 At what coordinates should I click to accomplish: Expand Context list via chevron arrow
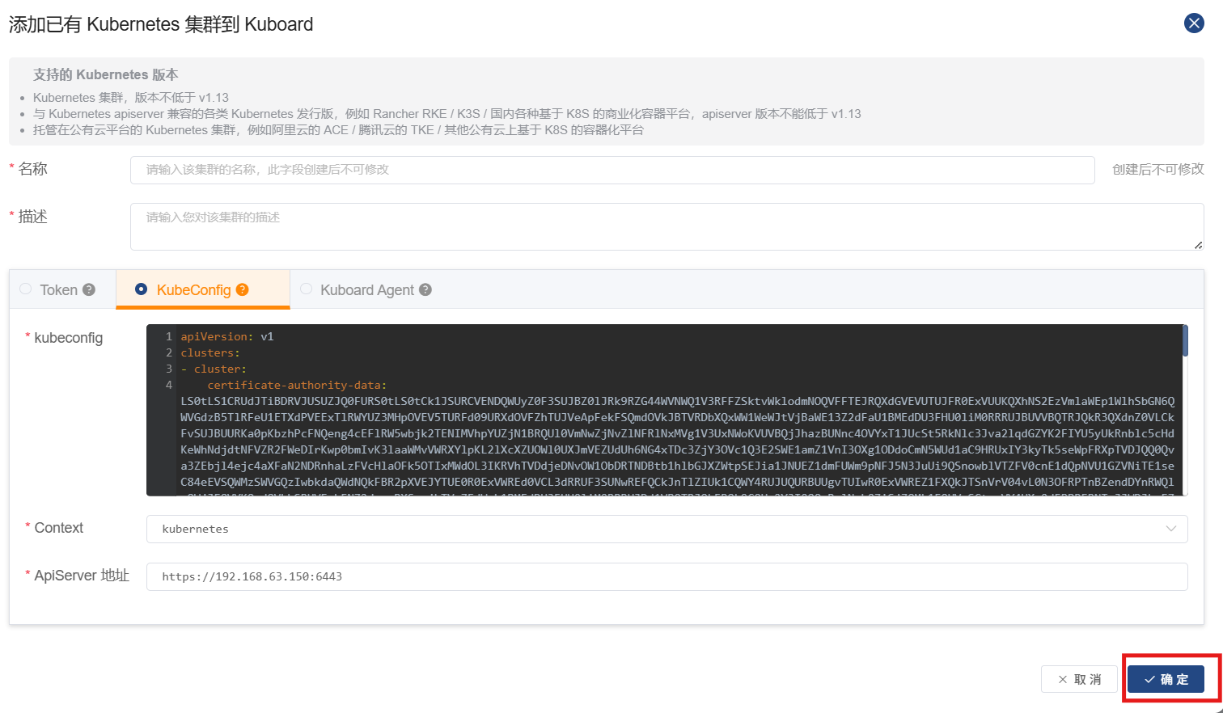(1170, 529)
